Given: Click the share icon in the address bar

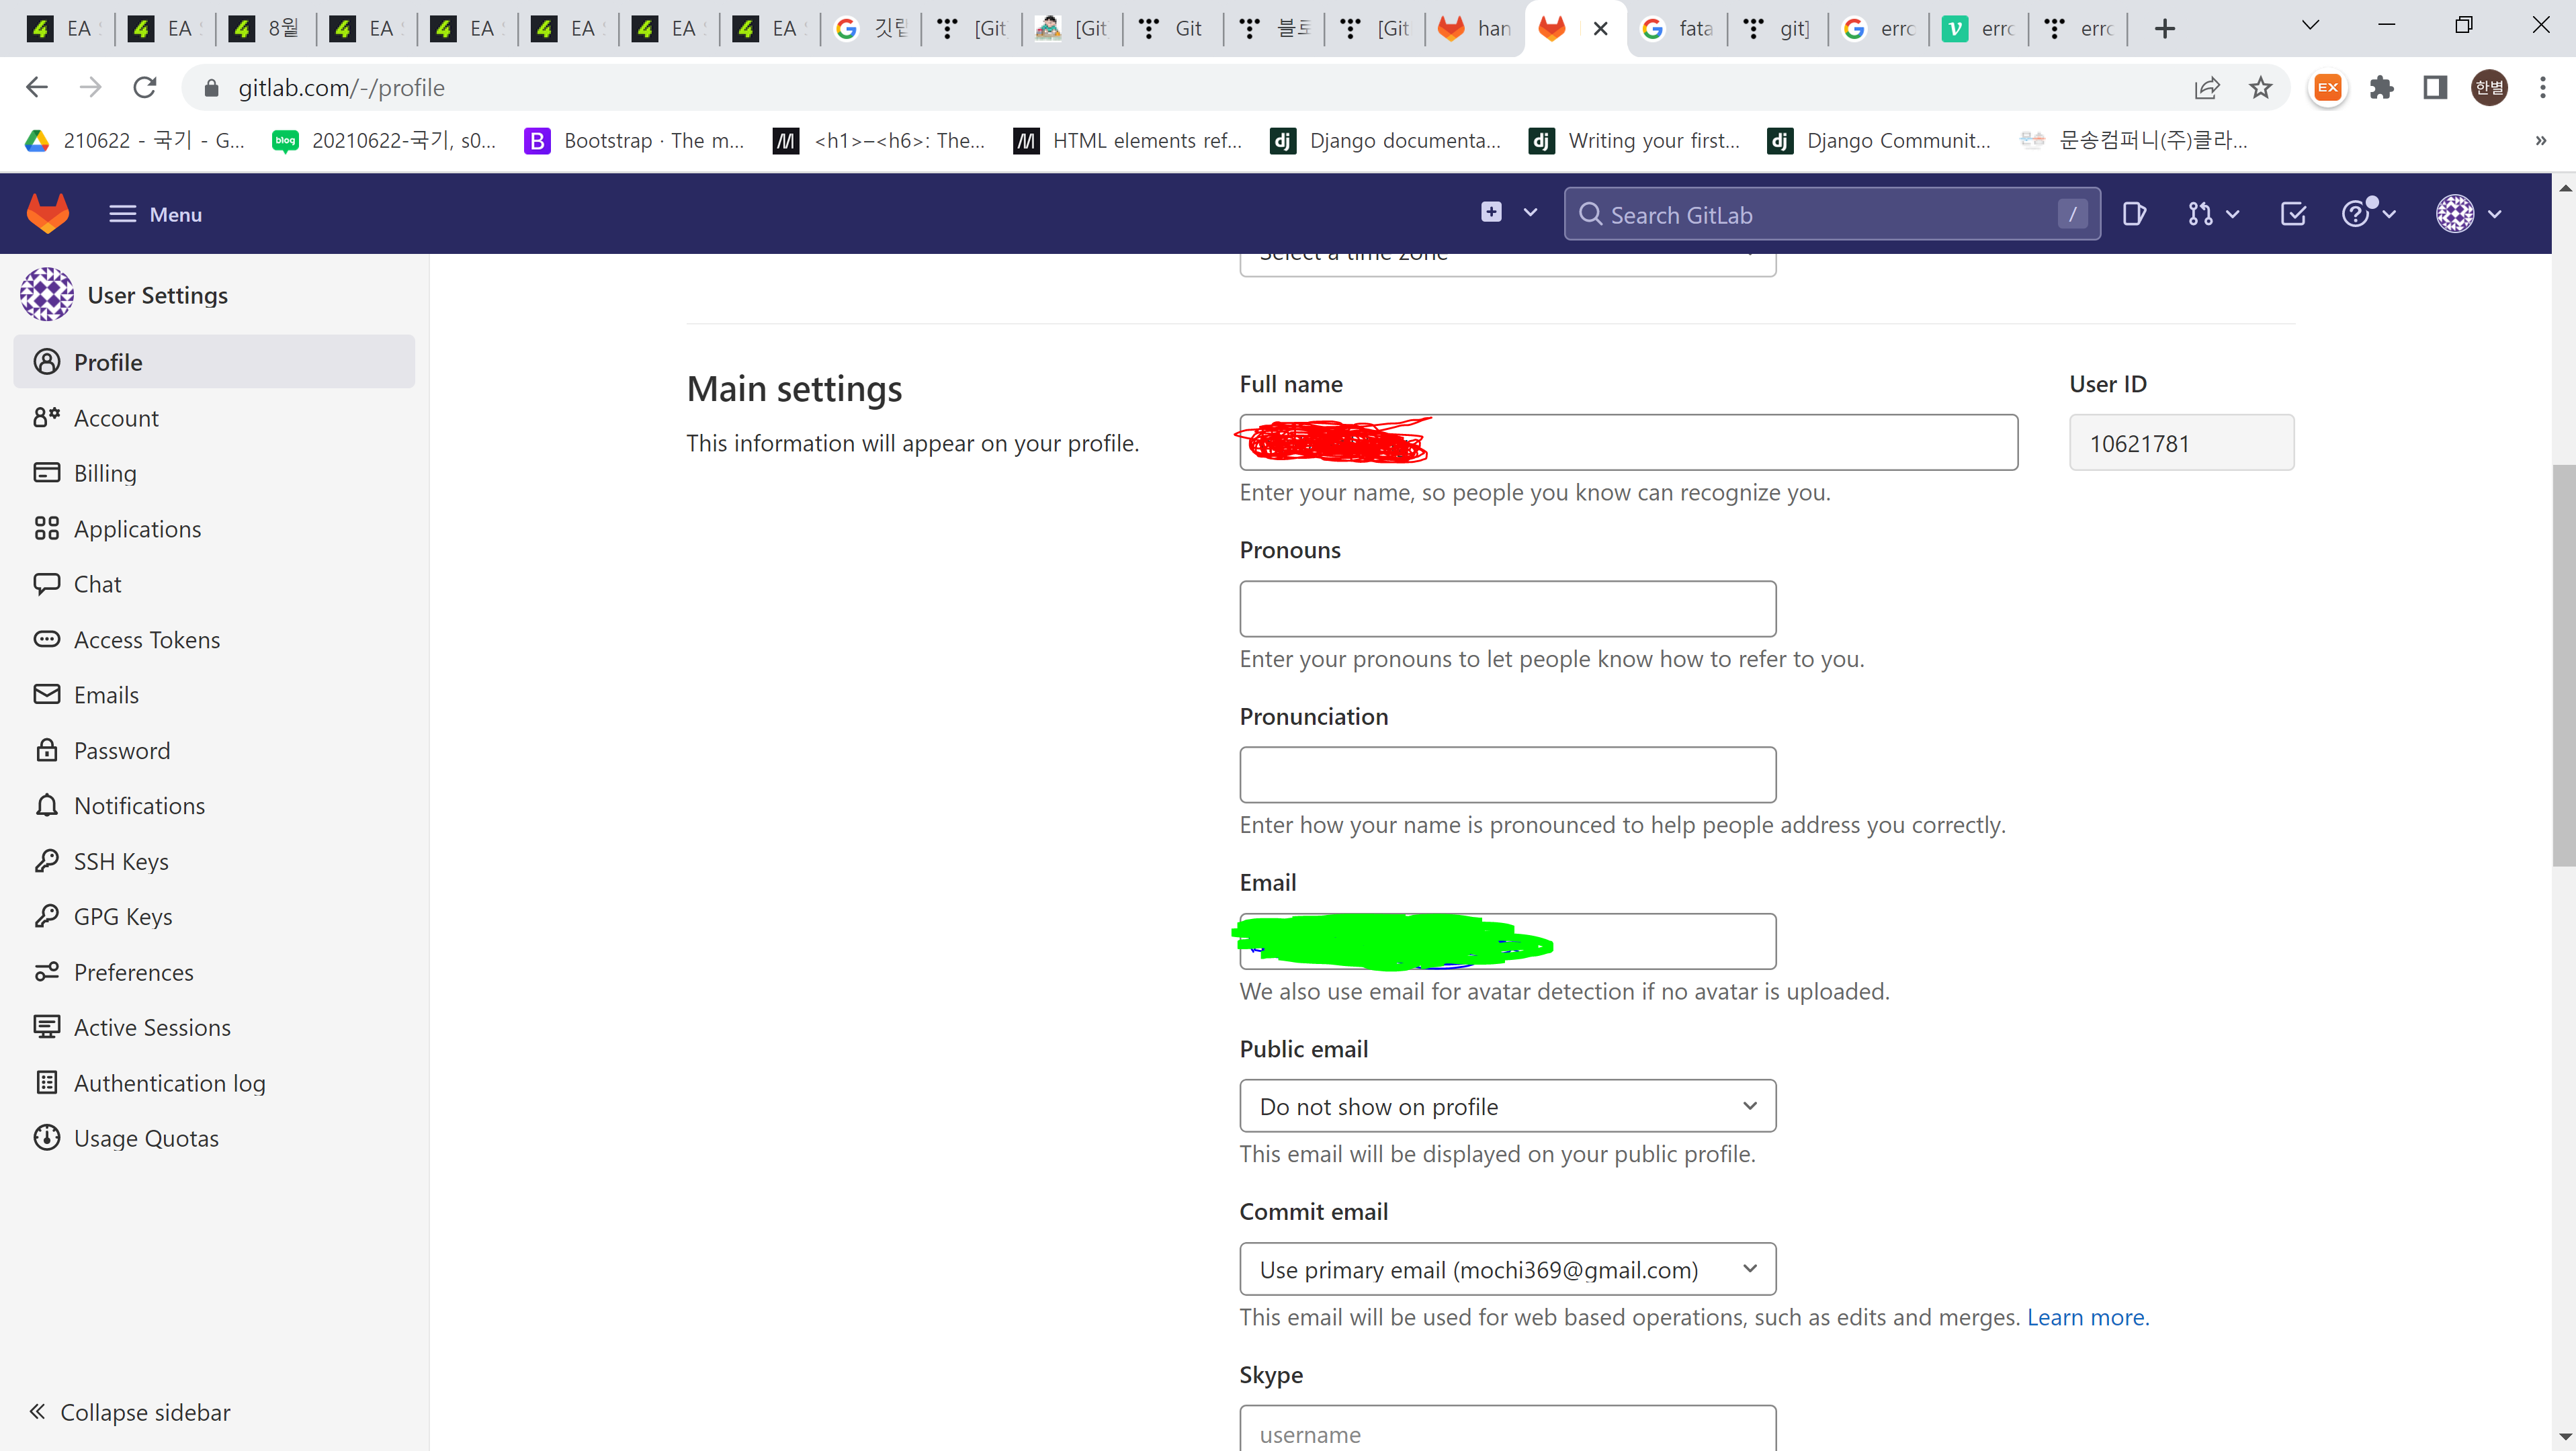Looking at the screenshot, I should [x=2207, y=88].
